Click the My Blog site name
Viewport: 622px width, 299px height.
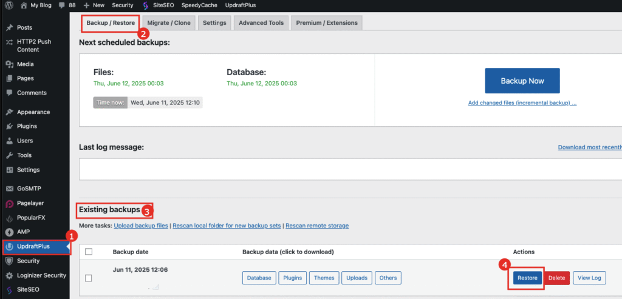(41, 5)
